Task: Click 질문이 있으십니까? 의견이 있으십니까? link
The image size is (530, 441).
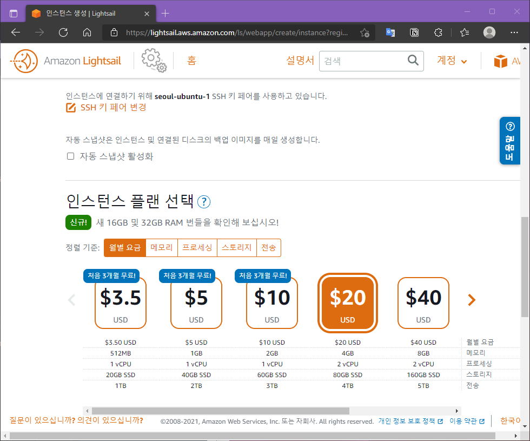Action: pos(76,420)
